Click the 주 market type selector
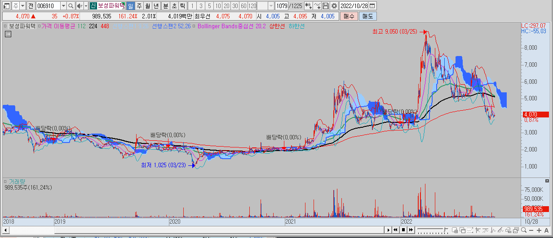Image resolution: width=553 pixels, height=238 pixels. [15, 6]
